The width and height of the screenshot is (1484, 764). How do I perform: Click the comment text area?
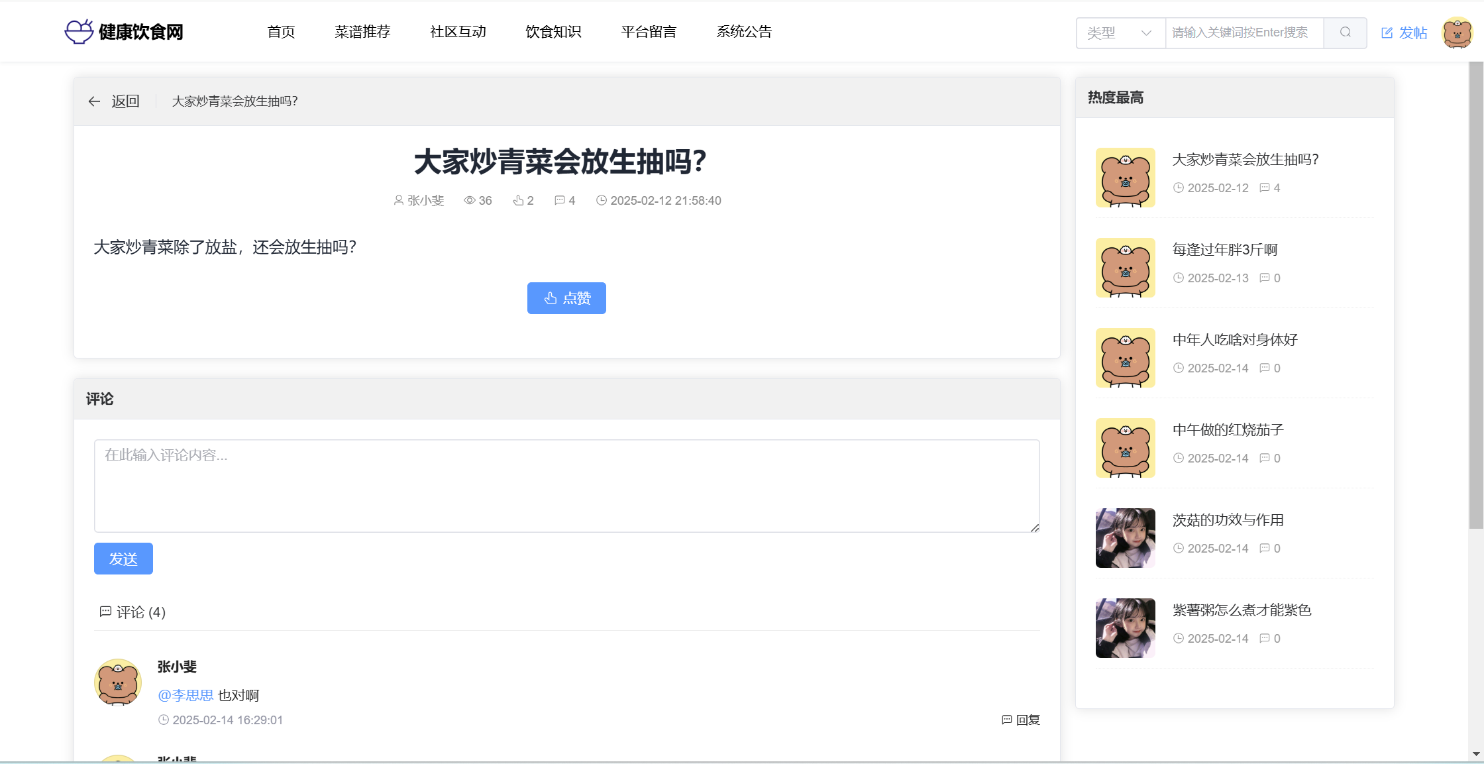pos(566,486)
